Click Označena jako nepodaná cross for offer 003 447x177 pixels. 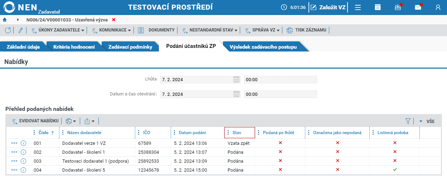(x=337, y=161)
